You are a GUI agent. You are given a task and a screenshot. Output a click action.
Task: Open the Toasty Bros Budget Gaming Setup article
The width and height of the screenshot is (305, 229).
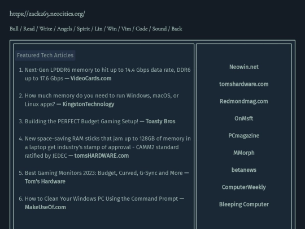[100, 122]
